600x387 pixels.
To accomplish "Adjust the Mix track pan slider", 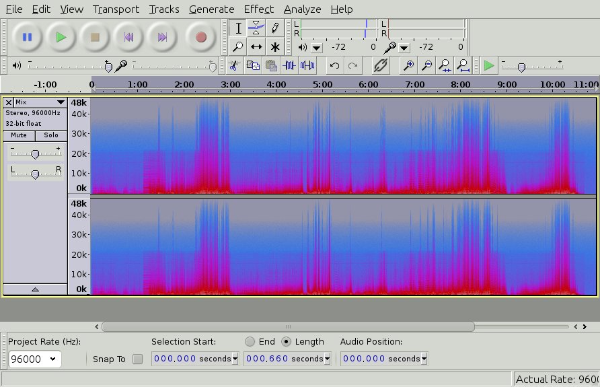I will (35, 174).
